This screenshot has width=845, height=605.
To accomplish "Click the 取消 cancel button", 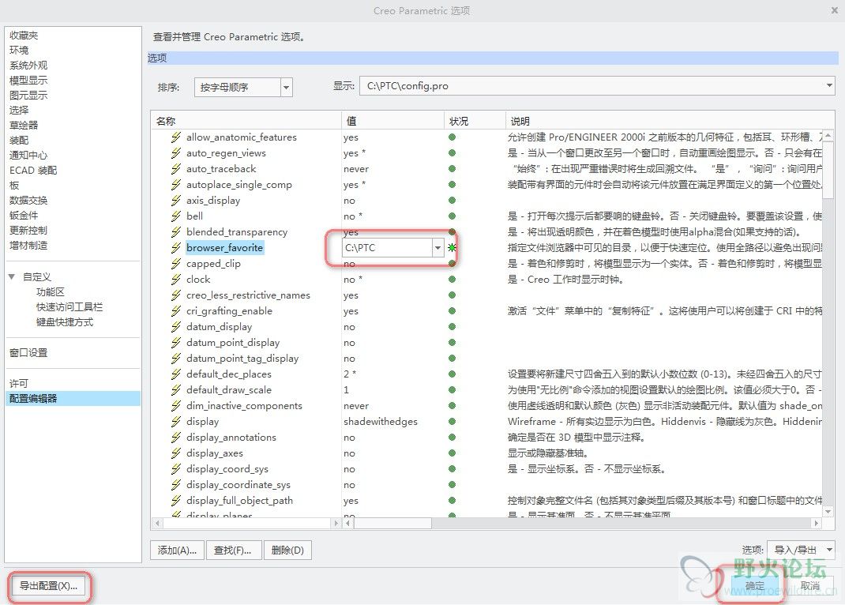I will [810, 585].
